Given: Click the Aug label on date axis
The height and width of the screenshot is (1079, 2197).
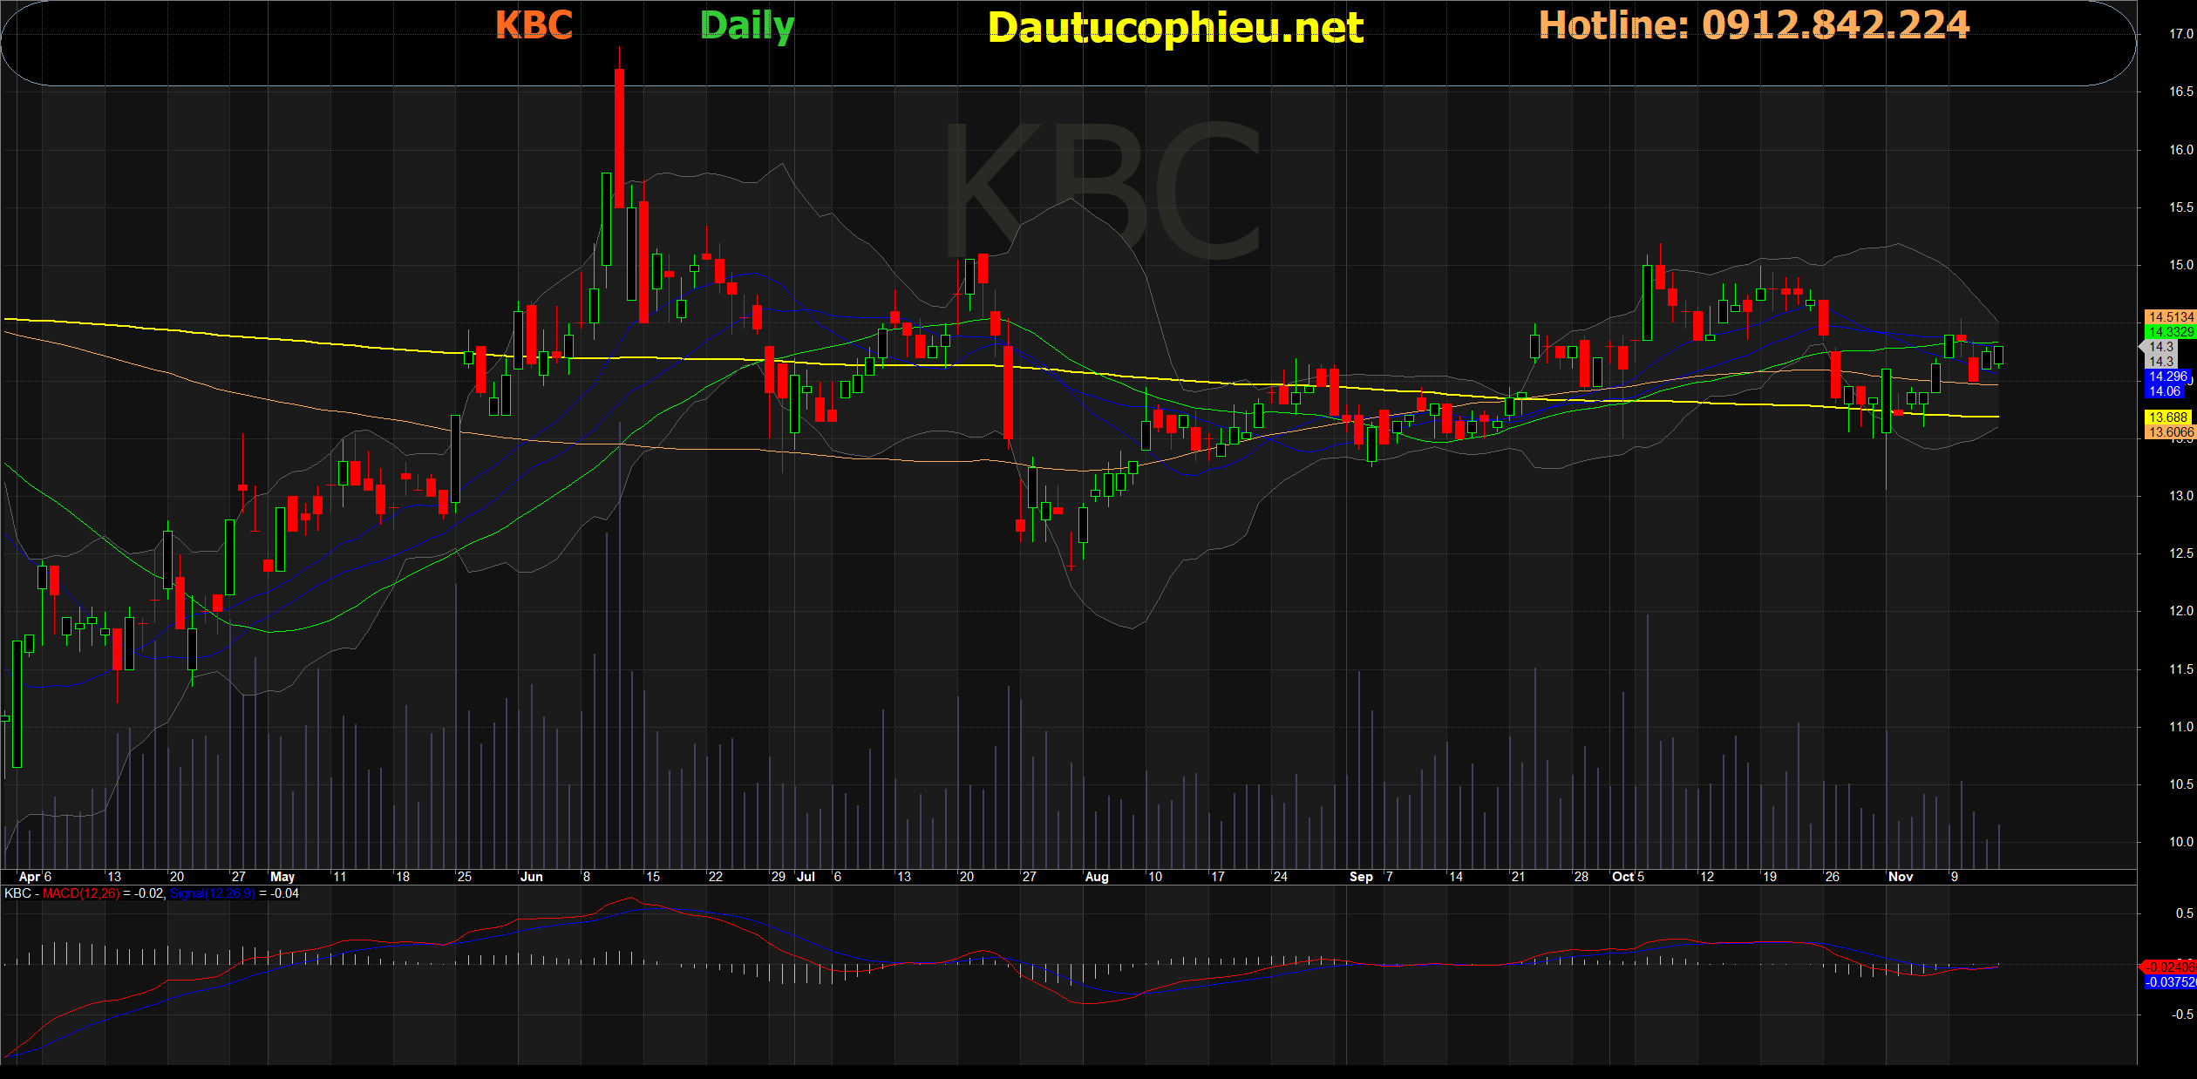Looking at the screenshot, I should click(1097, 877).
